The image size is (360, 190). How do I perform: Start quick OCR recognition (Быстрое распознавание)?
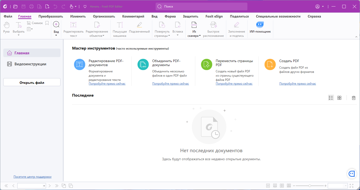click(213, 28)
